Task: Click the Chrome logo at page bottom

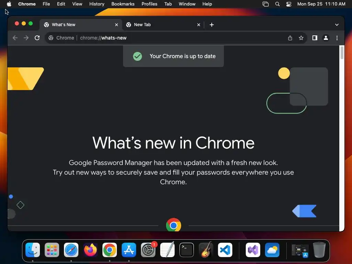Action: coord(174,225)
